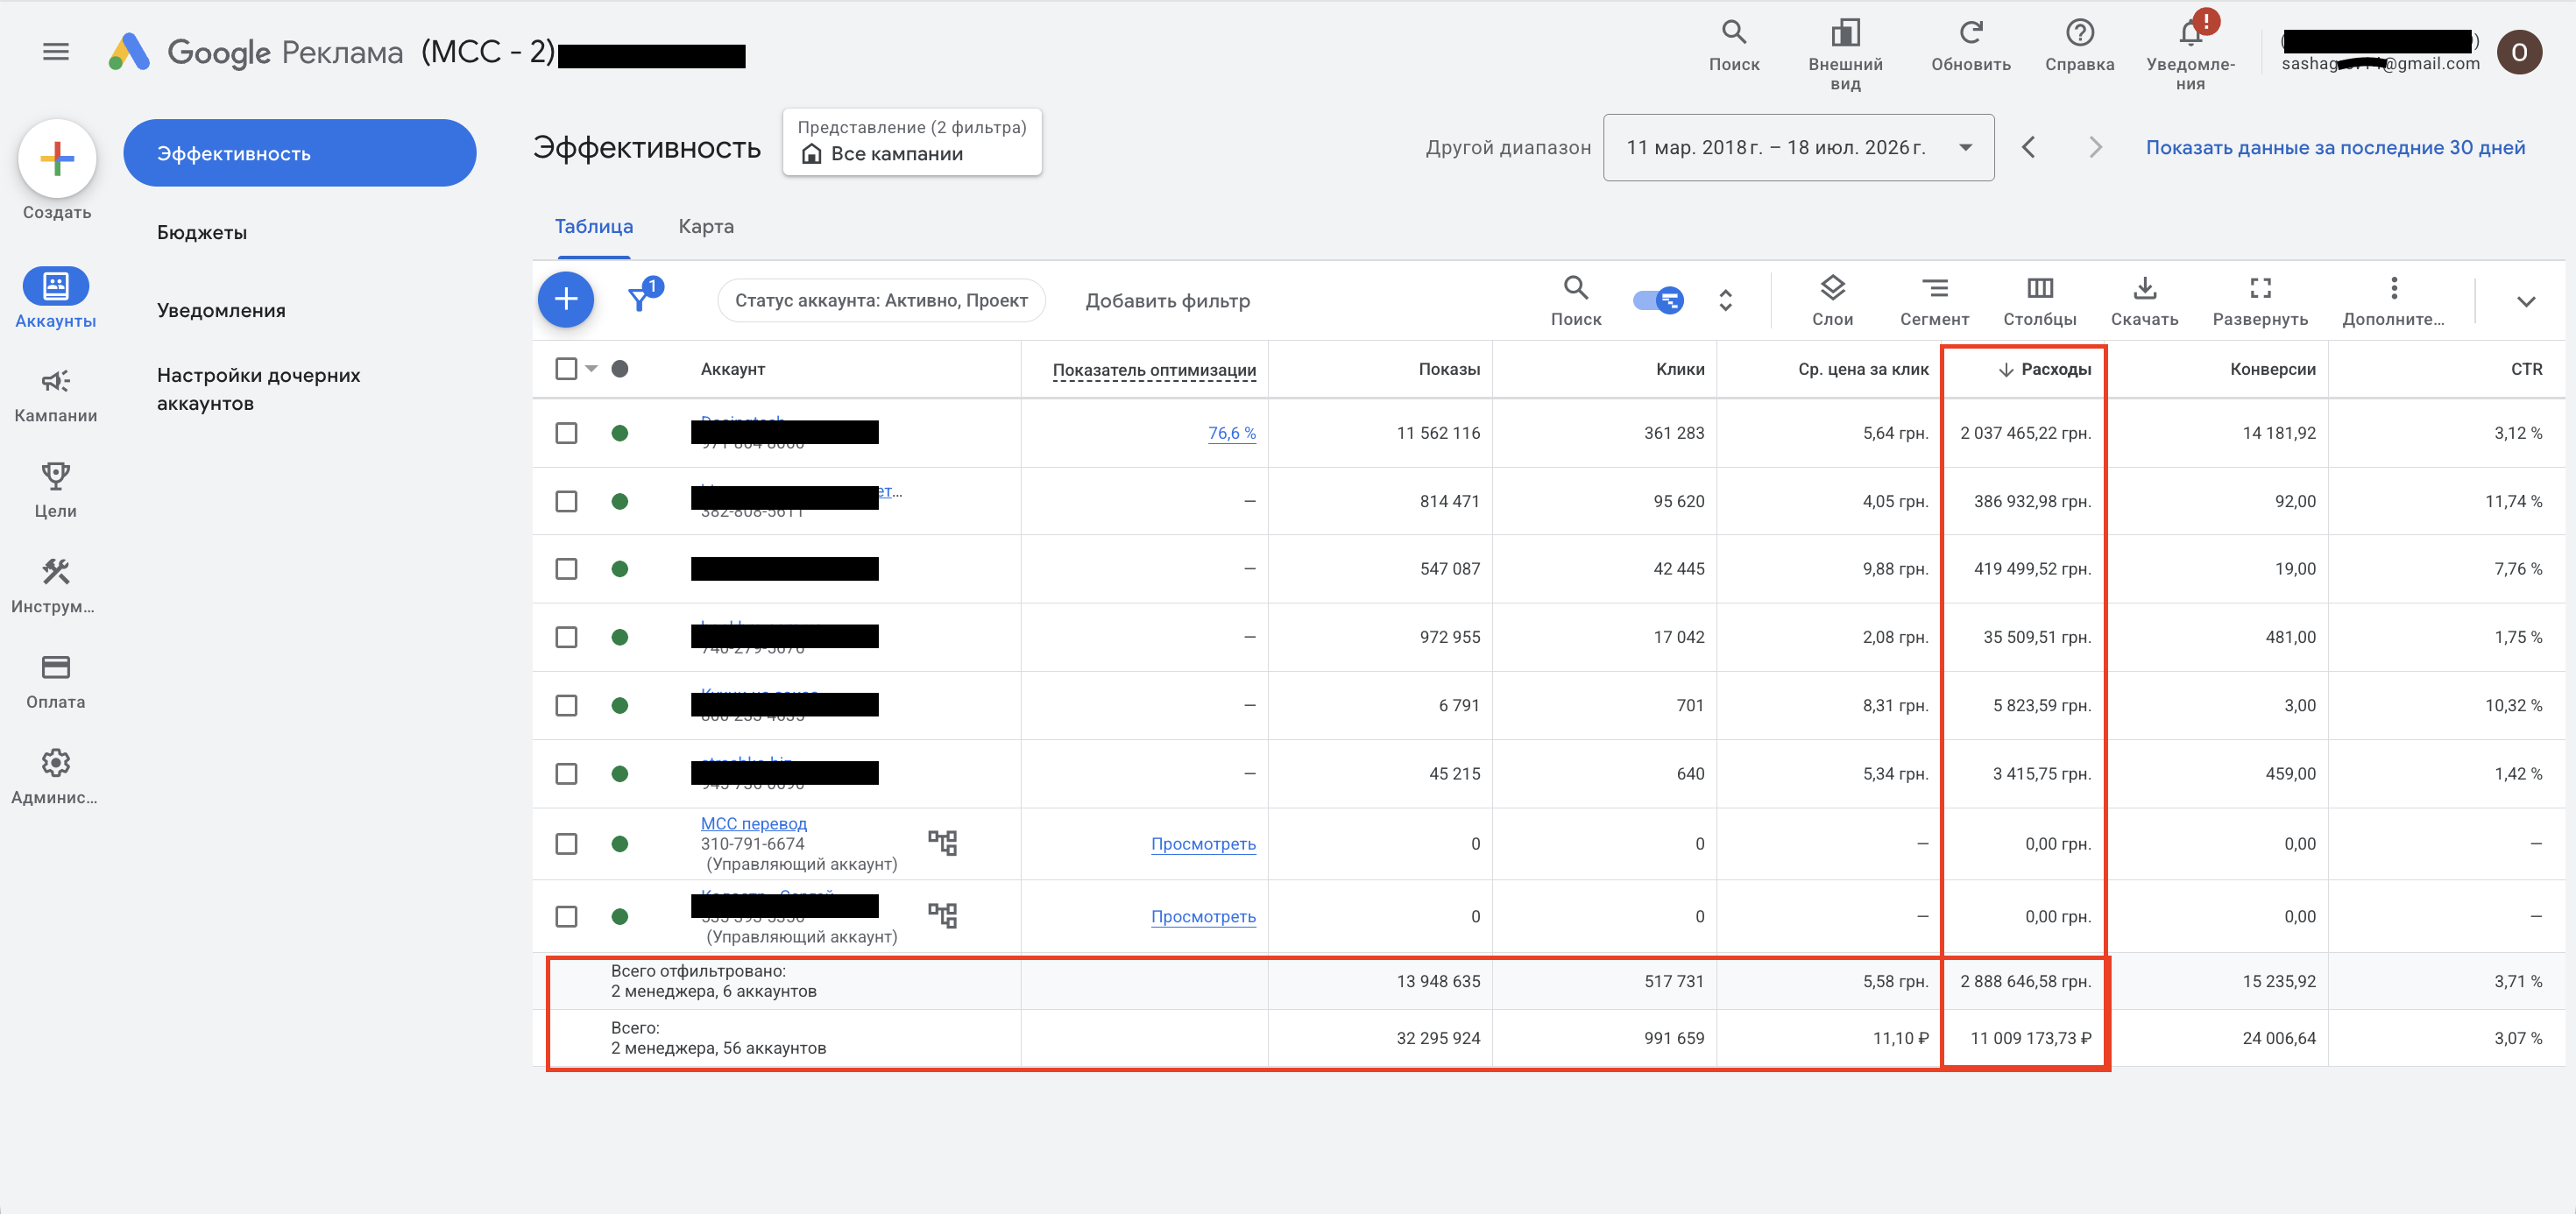
Task: Click Добавить фильтр
Action: (1167, 301)
